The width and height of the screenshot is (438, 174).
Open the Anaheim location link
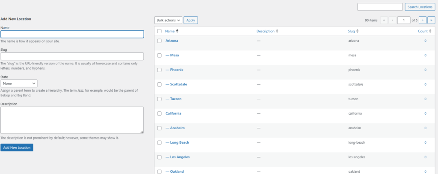[x=175, y=128]
